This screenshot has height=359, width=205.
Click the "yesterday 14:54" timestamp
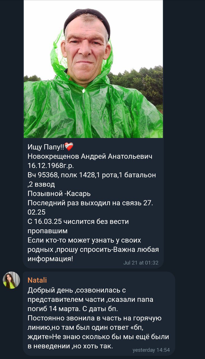pos(151,350)
